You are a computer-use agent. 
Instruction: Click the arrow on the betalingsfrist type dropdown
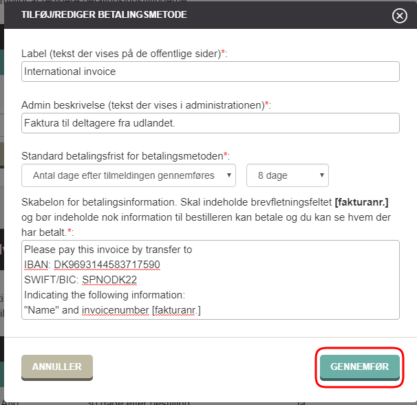228,175
